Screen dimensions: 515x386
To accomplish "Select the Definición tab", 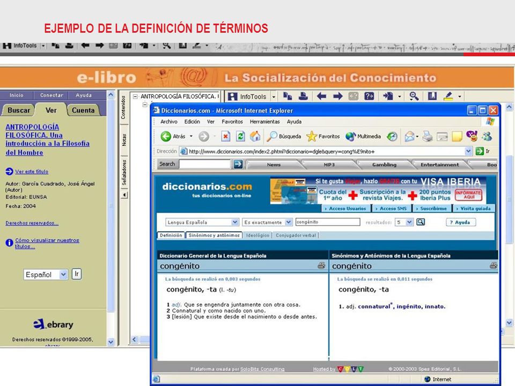I will coord(171,235).
